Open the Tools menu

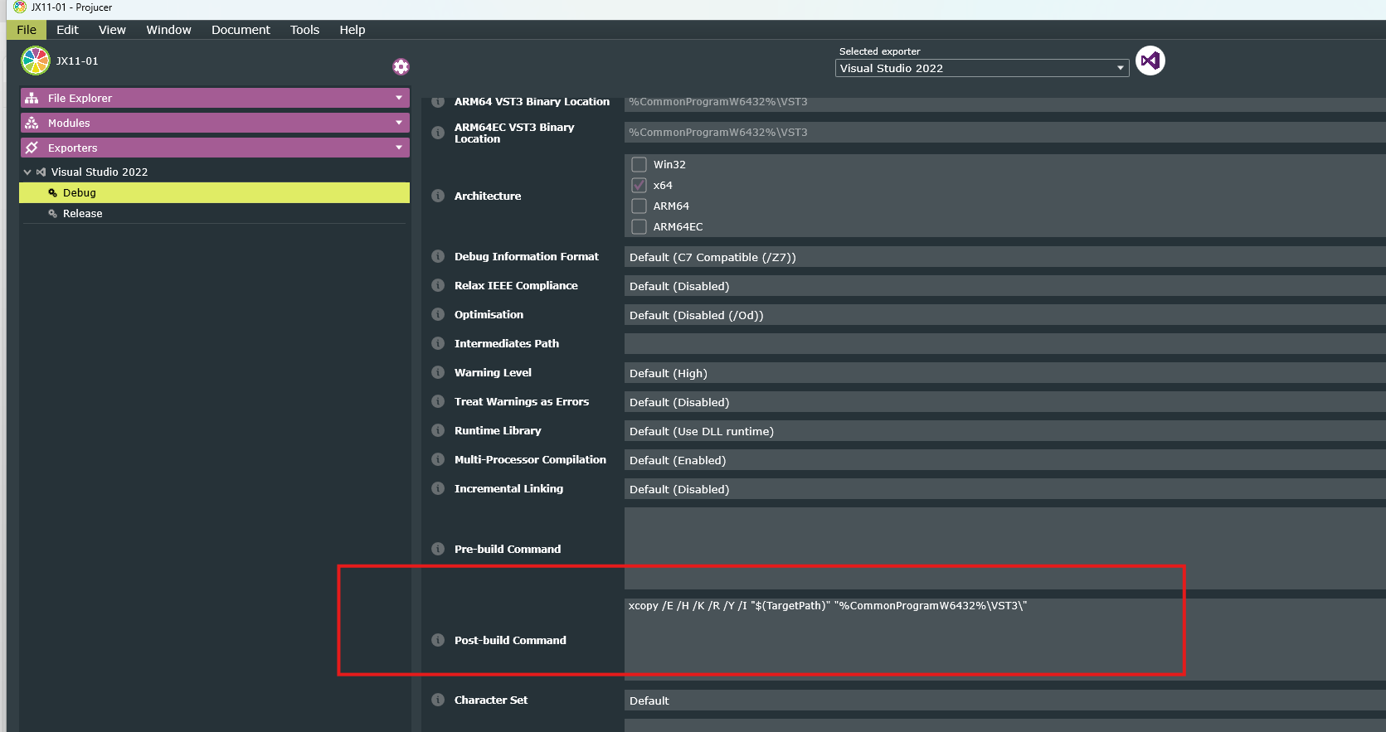(x=304, y=30)
